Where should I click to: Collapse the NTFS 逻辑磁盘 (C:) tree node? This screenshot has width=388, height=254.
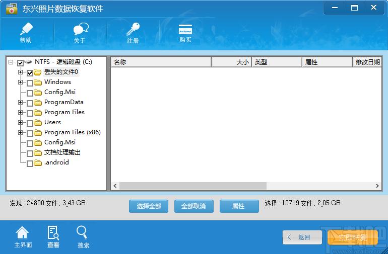pos(11,62)
